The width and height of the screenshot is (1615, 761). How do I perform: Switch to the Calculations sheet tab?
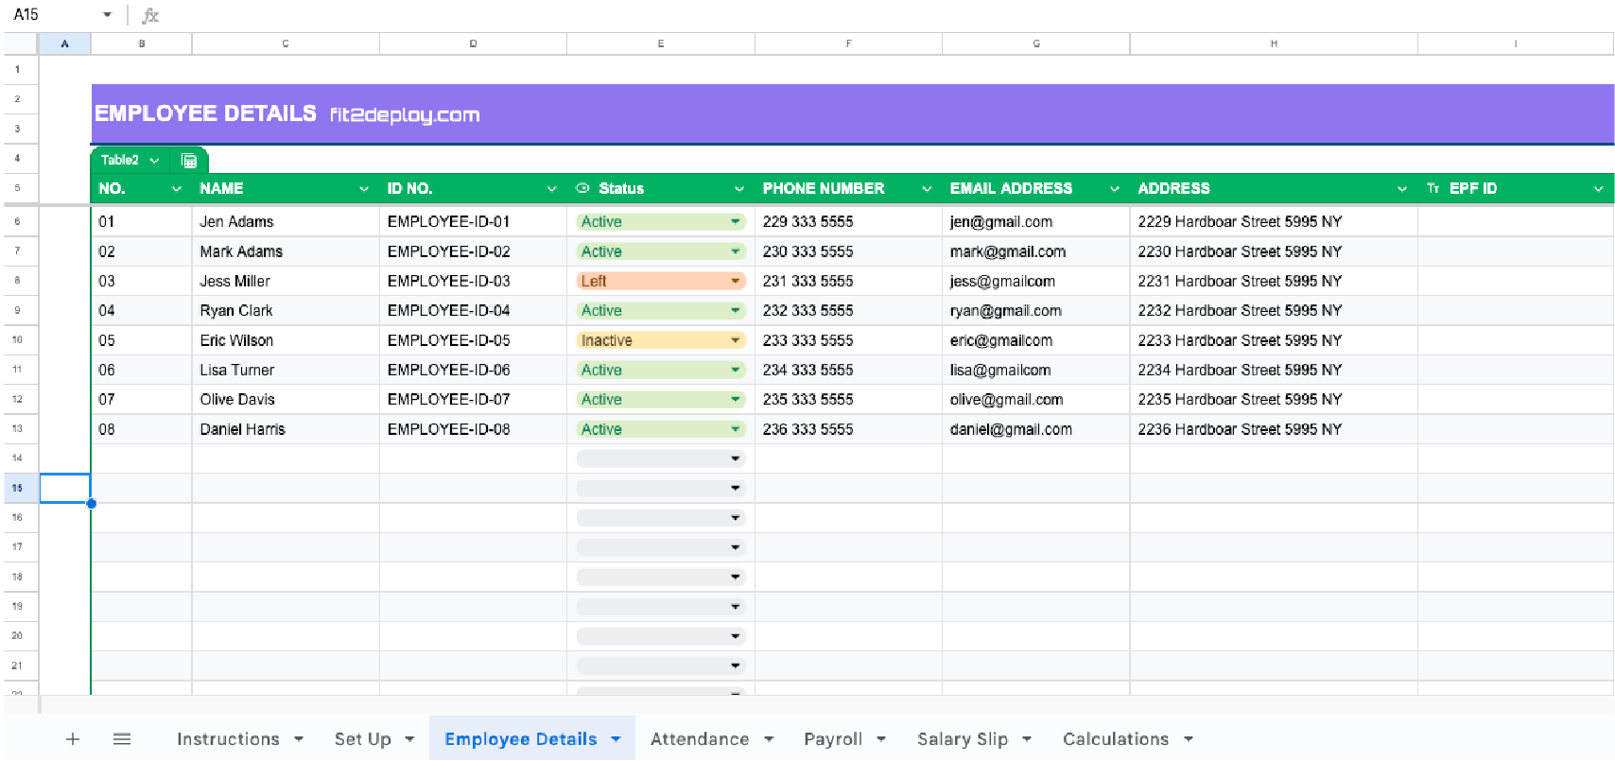pyautogui.click(x=1116, y=739)
